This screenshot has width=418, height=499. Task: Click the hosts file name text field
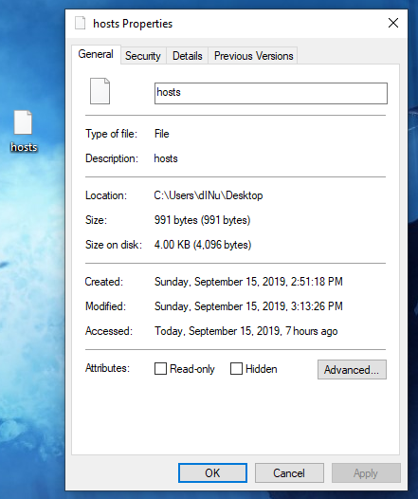coord(271,93)
